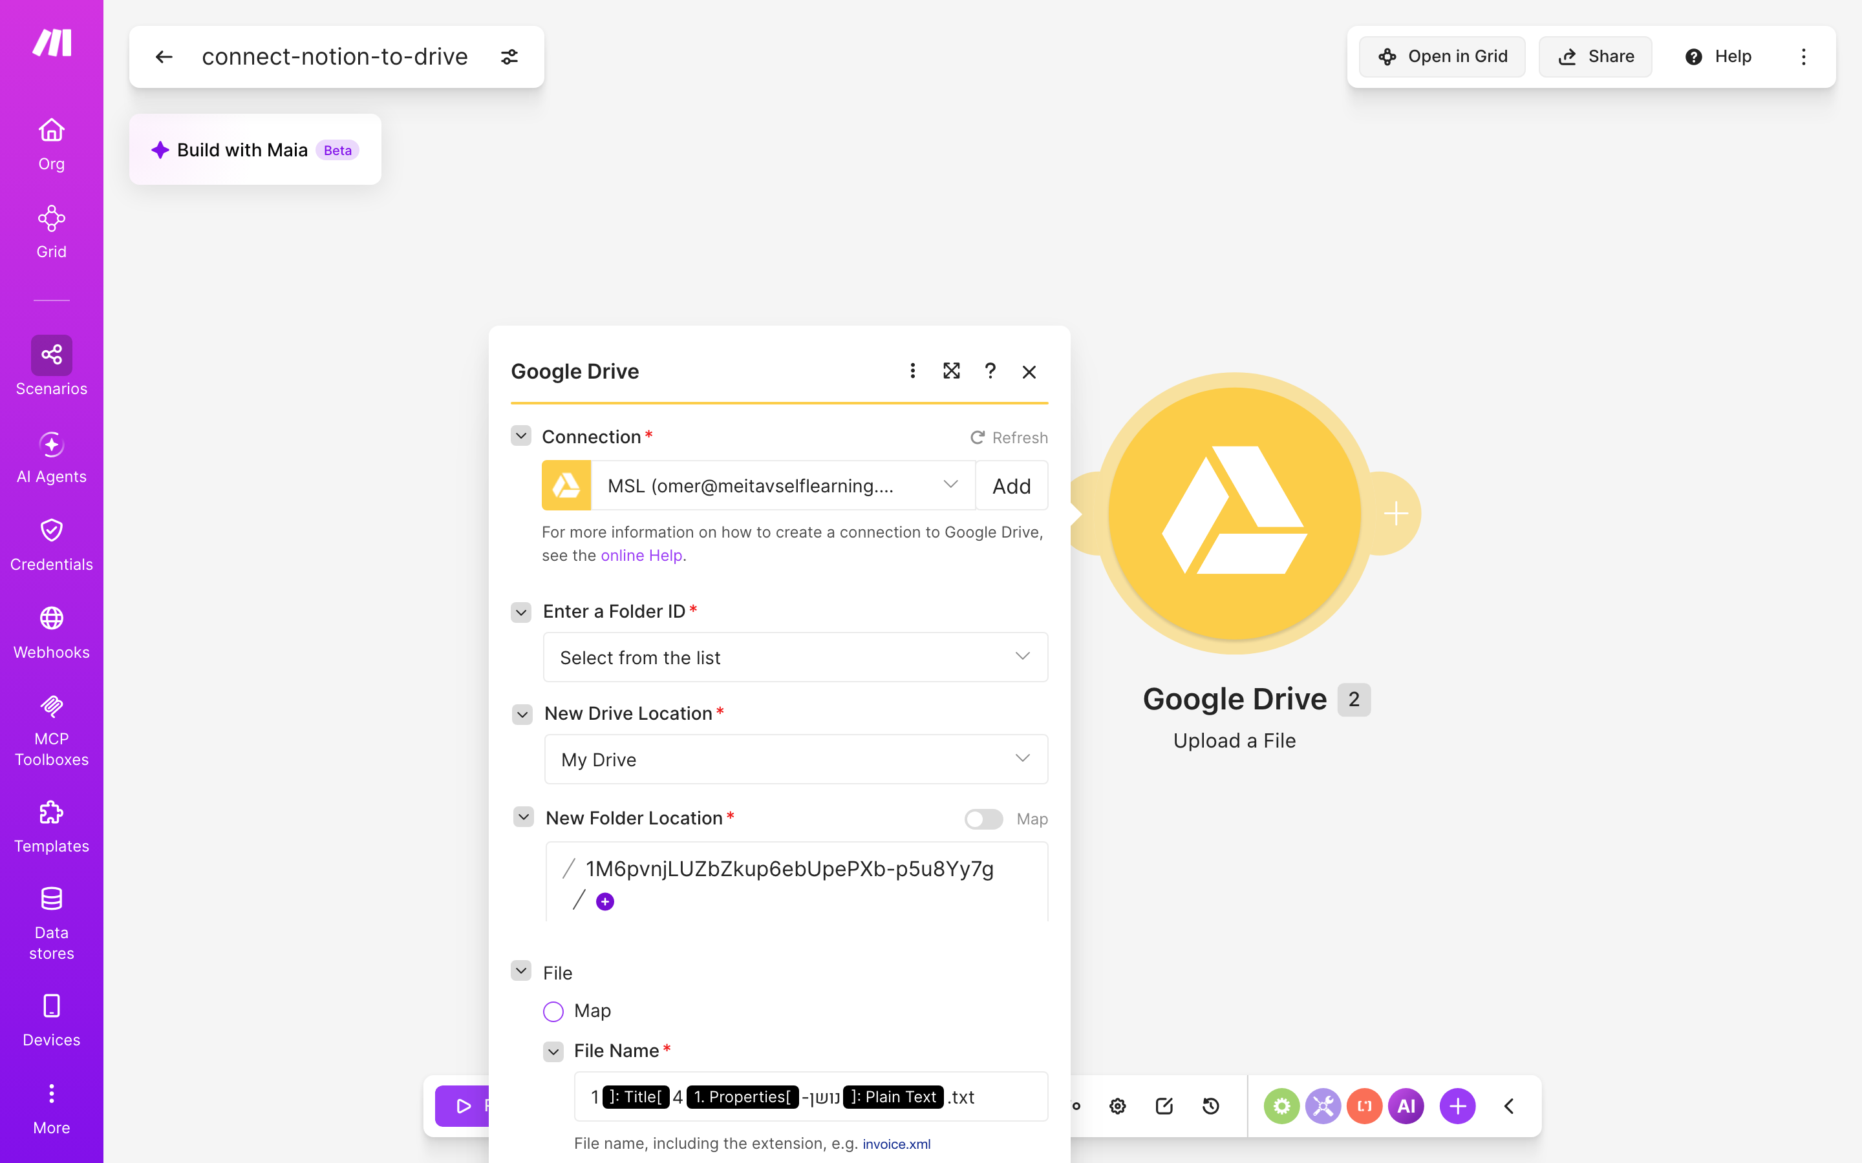Click the panel help question mark
This screenshot has width=1862, height=1163.
[990, 372]
